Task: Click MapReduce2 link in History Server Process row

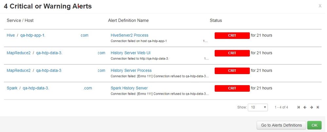Action: click(x=18, y=70)
